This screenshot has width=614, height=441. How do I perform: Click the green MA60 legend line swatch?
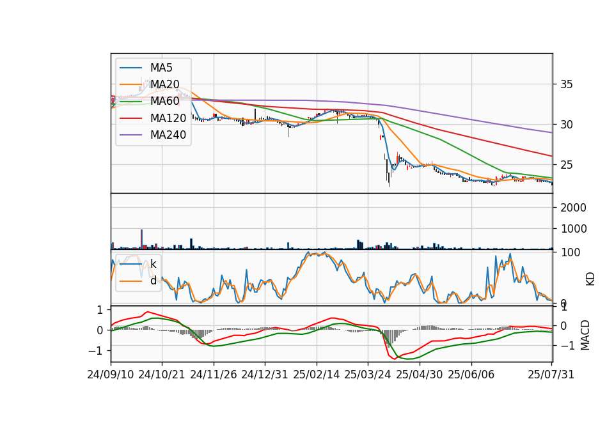(x=130, y=102)
